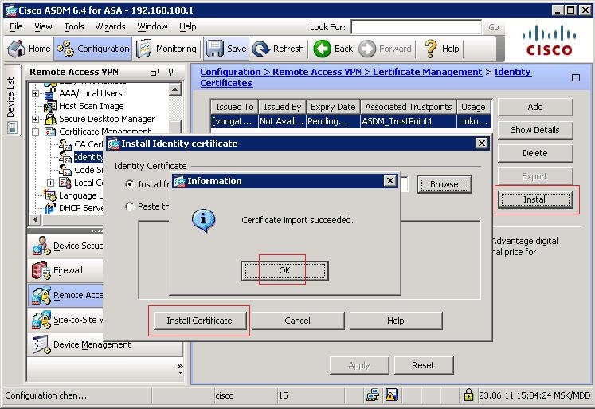Image resolution: width=595 pixels, height=409 pixels.
Task: Maximize the Identity Certificates panel
Action: click(576, 78)
